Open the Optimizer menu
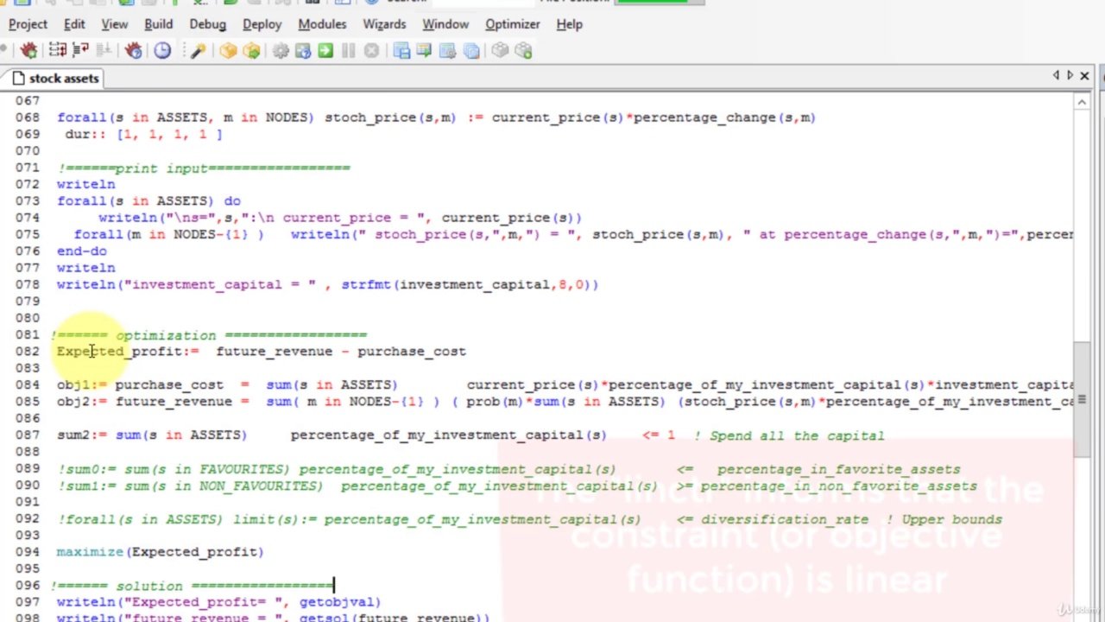Screen dimensions: 1105x622 512,24
